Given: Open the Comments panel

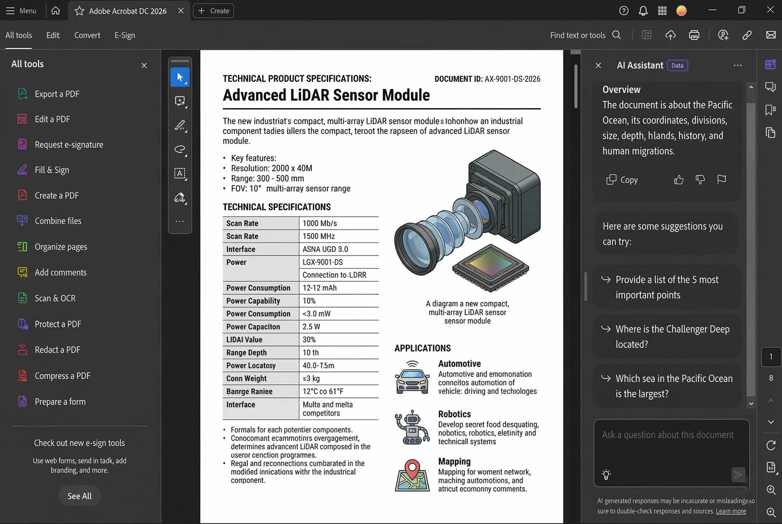Looking at the screenshot, I should [770, 87].
